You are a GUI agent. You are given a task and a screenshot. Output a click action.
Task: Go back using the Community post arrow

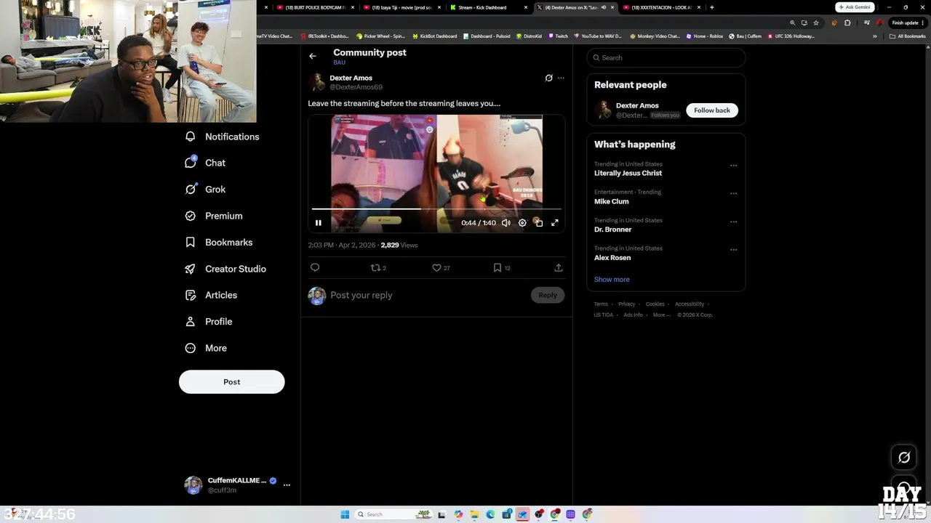[313, 56]
